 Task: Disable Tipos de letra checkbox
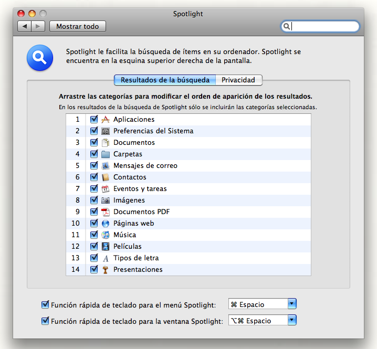pyautogui.click(x=94, y=258)
